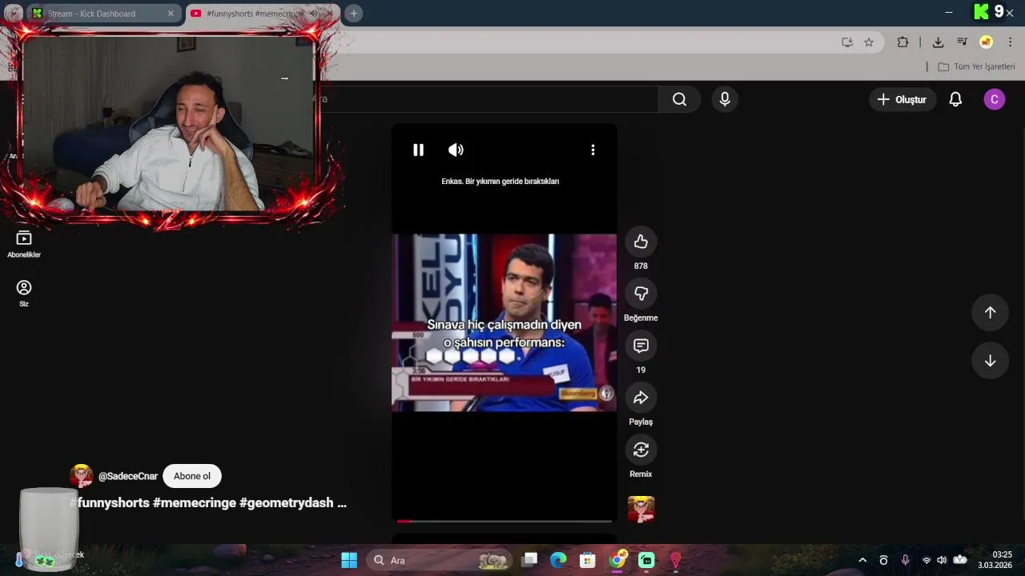Open Wi-Fi network settings in tray

point(927,560)
